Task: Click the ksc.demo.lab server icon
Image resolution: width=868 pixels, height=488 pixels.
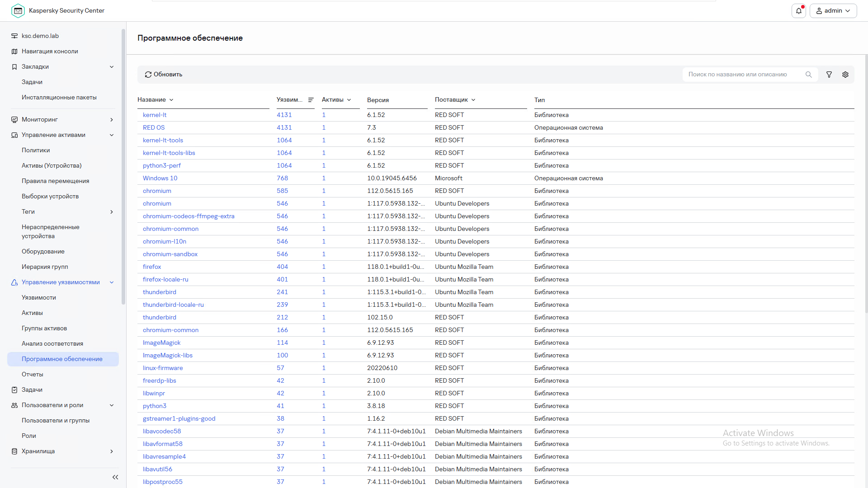Action: coord(14,36)
